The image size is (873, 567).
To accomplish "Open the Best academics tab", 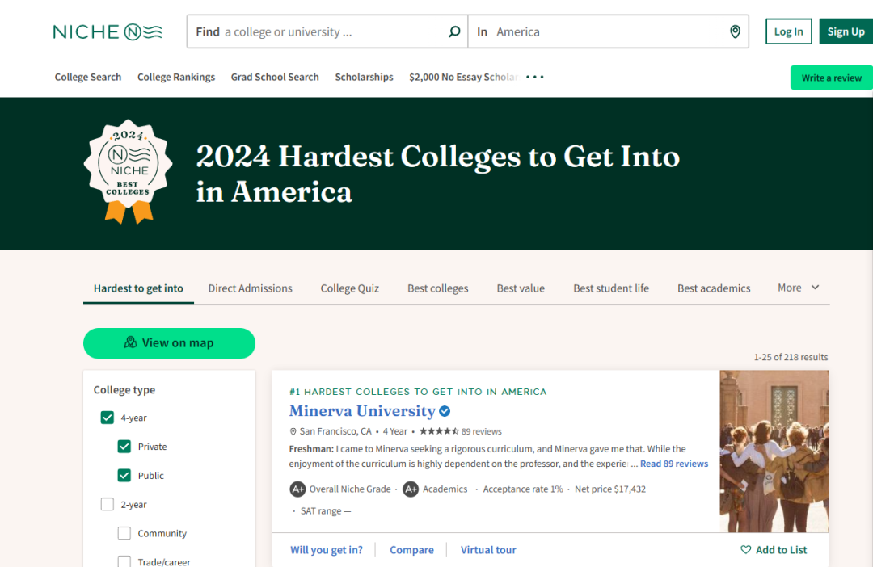I will [x=714, y=288].
